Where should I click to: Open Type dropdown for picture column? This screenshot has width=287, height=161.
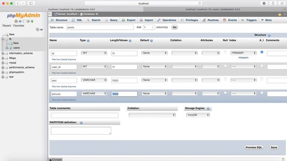click(x=94, y=93)
